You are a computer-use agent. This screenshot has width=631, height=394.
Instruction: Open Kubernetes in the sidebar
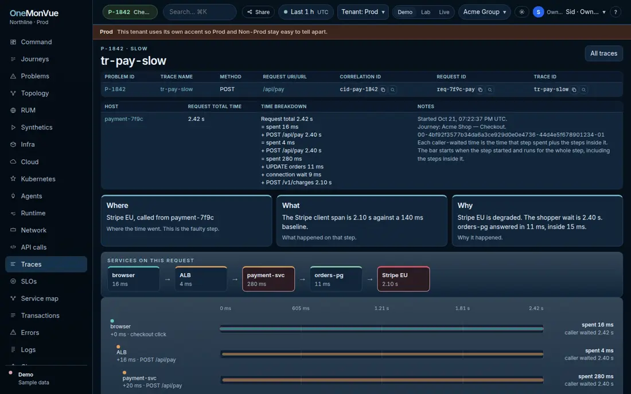(x=46, y=179)
